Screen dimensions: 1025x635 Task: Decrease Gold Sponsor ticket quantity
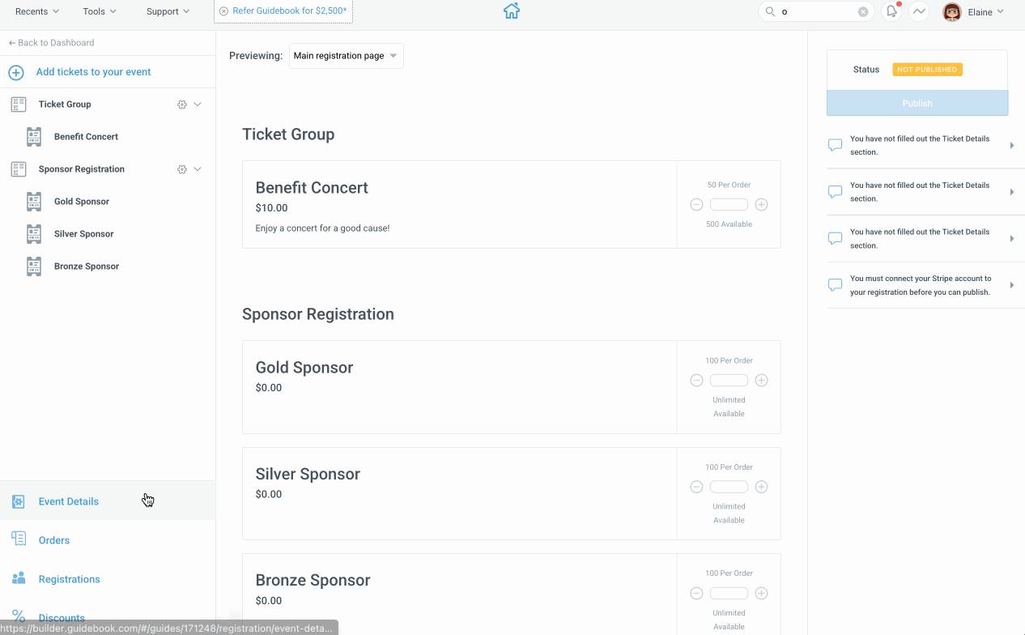(696, 381)
